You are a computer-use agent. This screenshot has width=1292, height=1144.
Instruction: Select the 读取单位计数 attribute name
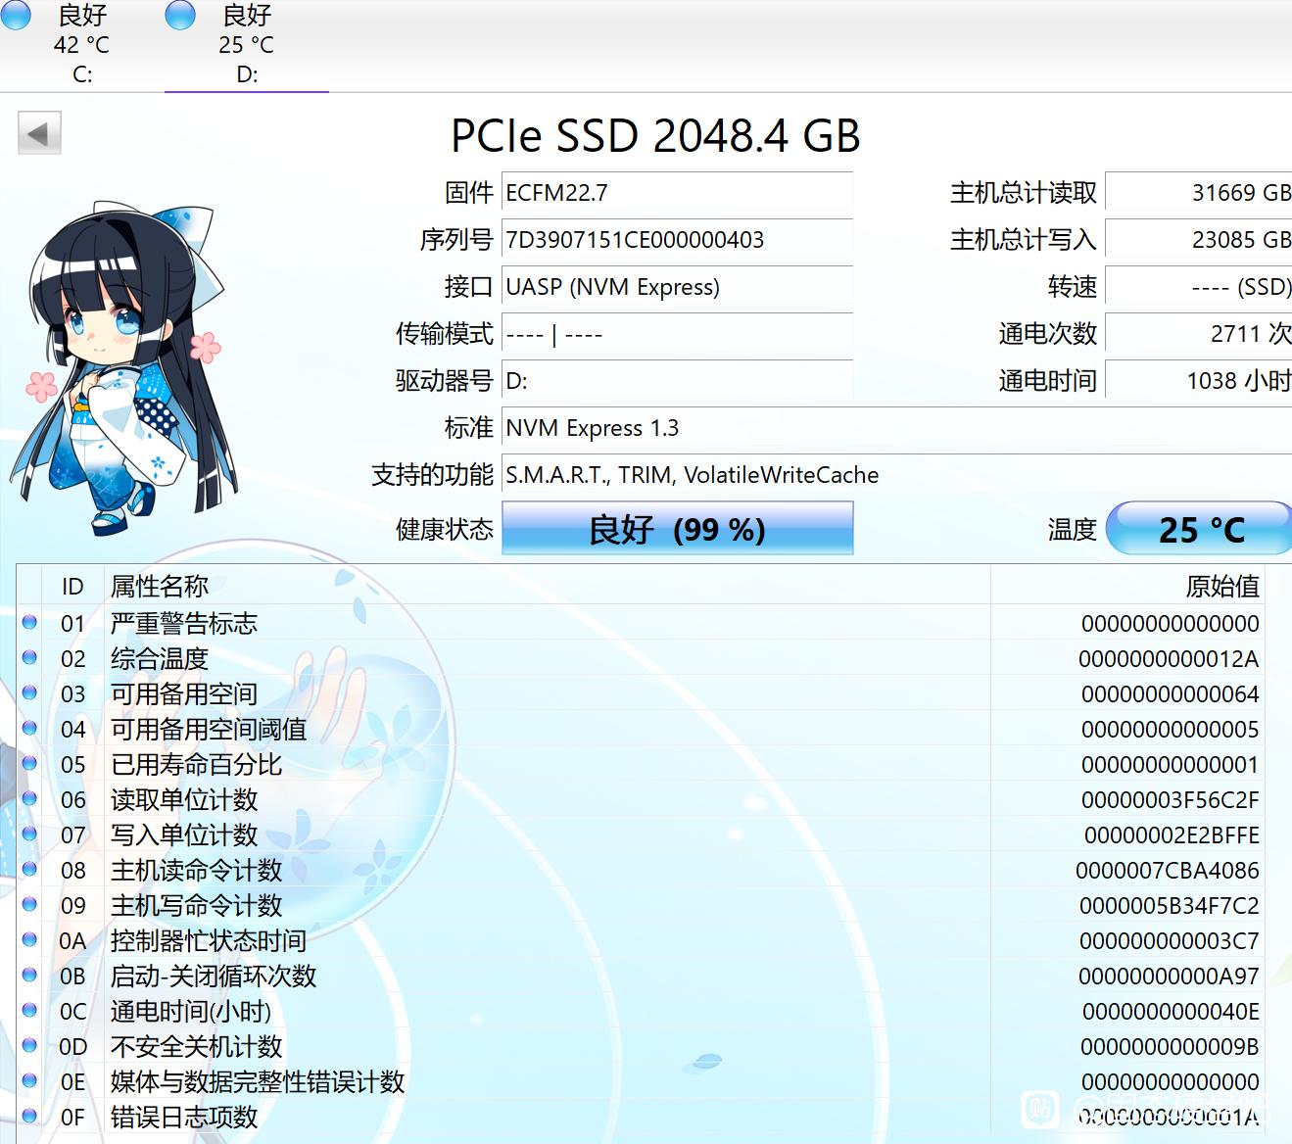coord(184,799)
